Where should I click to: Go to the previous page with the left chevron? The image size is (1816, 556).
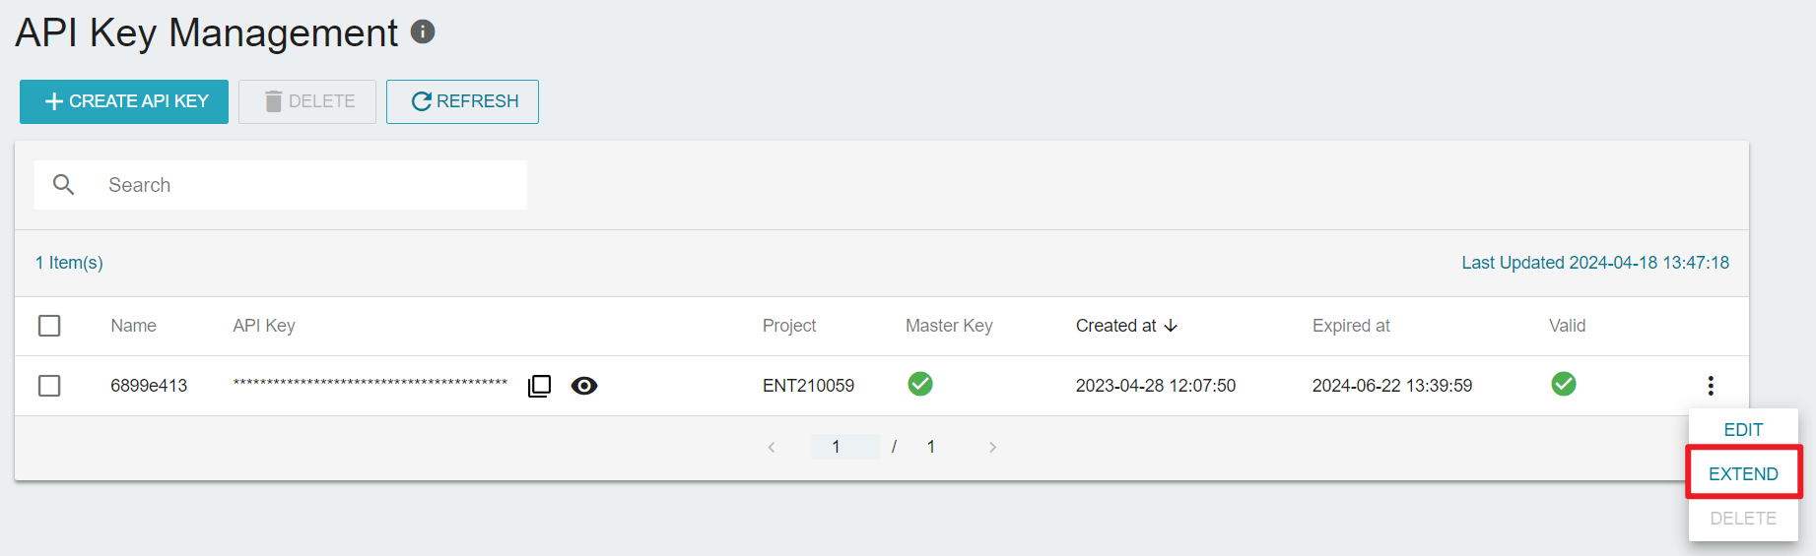click(772, 447)
